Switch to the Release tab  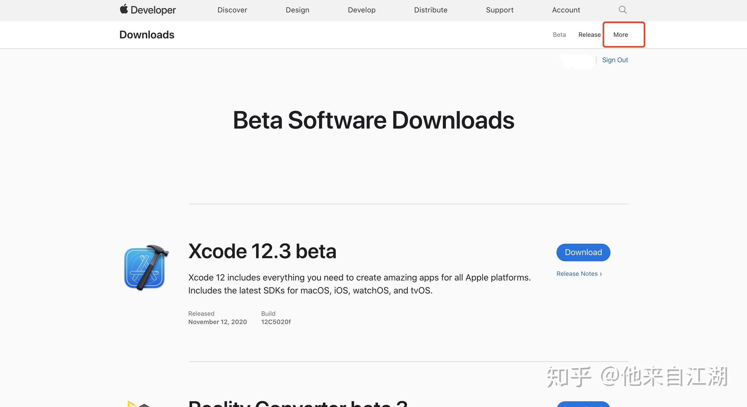[x=589, y=35]
